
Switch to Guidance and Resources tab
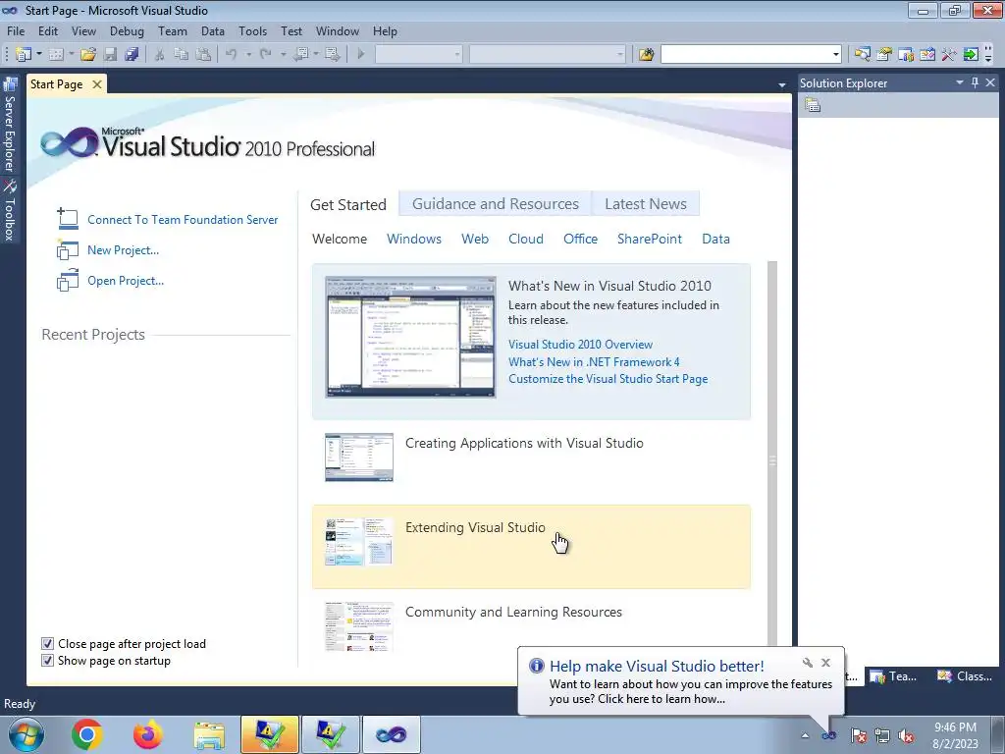(x=496, y=204)
